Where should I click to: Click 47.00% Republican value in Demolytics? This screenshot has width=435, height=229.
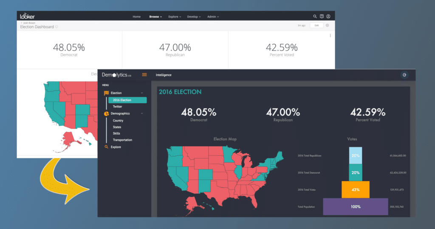[x=283, y=113]
